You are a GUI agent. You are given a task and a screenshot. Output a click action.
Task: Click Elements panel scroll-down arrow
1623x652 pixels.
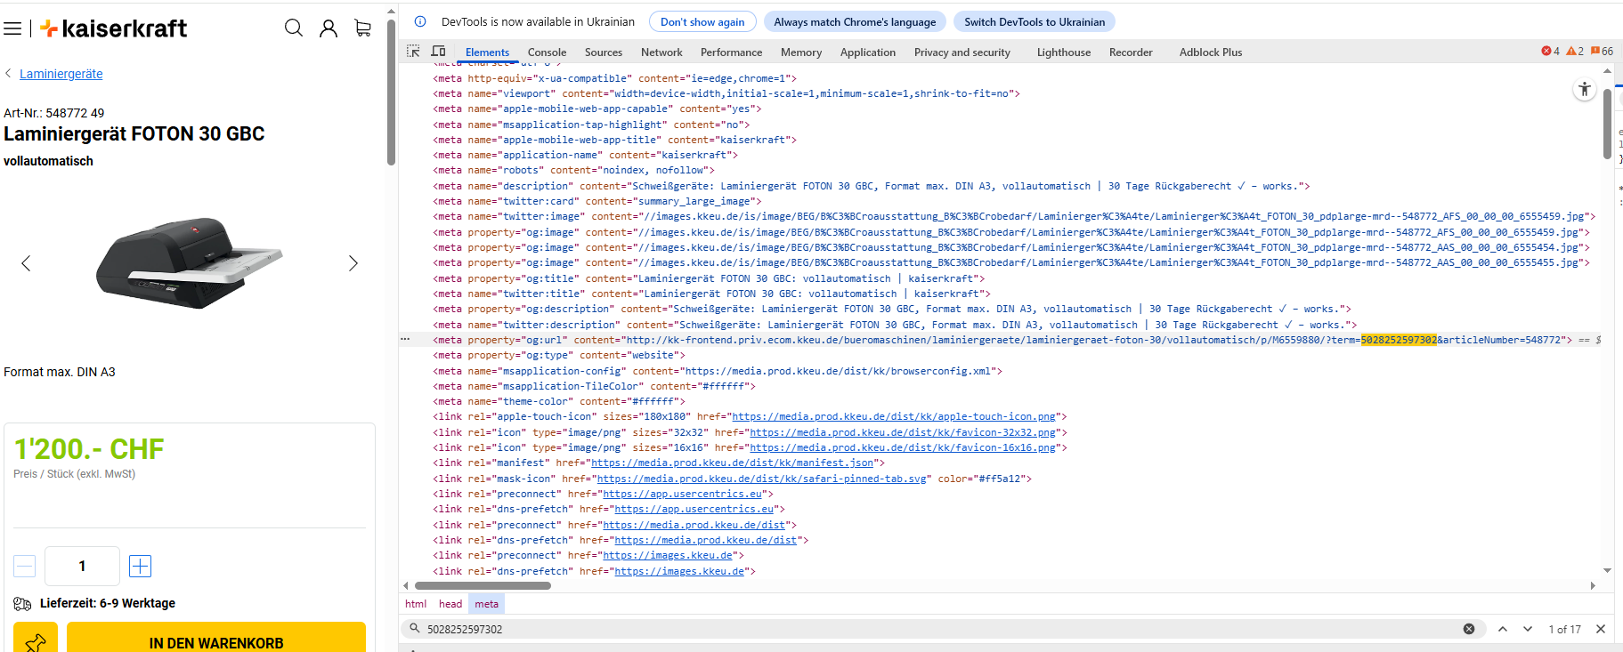coord(1607,570)
